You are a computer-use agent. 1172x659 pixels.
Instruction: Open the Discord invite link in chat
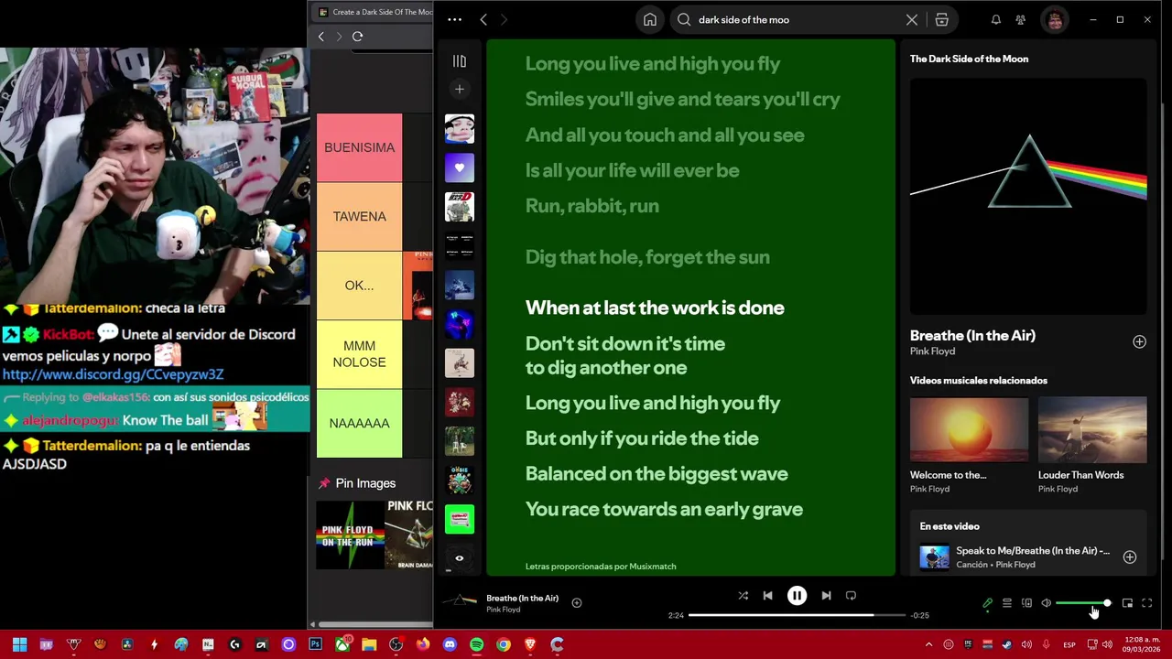pos(113,374)
